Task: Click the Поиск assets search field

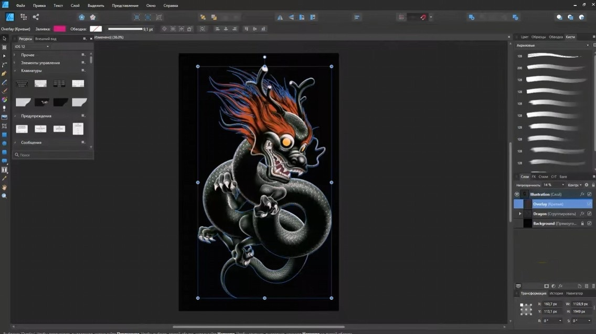Action: [x=53, y=155]
